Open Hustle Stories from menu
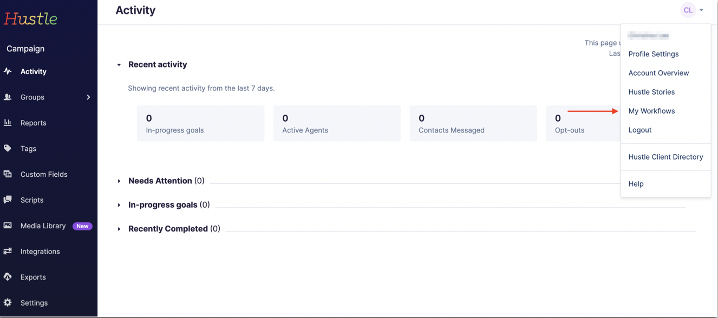Image resolution: width=718 pixels, height=318 pixels. coord(651,92)
